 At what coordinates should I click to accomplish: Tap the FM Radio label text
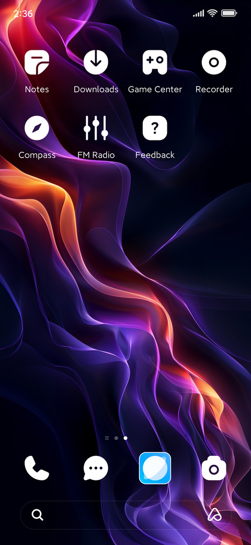[x=96, y=155]
